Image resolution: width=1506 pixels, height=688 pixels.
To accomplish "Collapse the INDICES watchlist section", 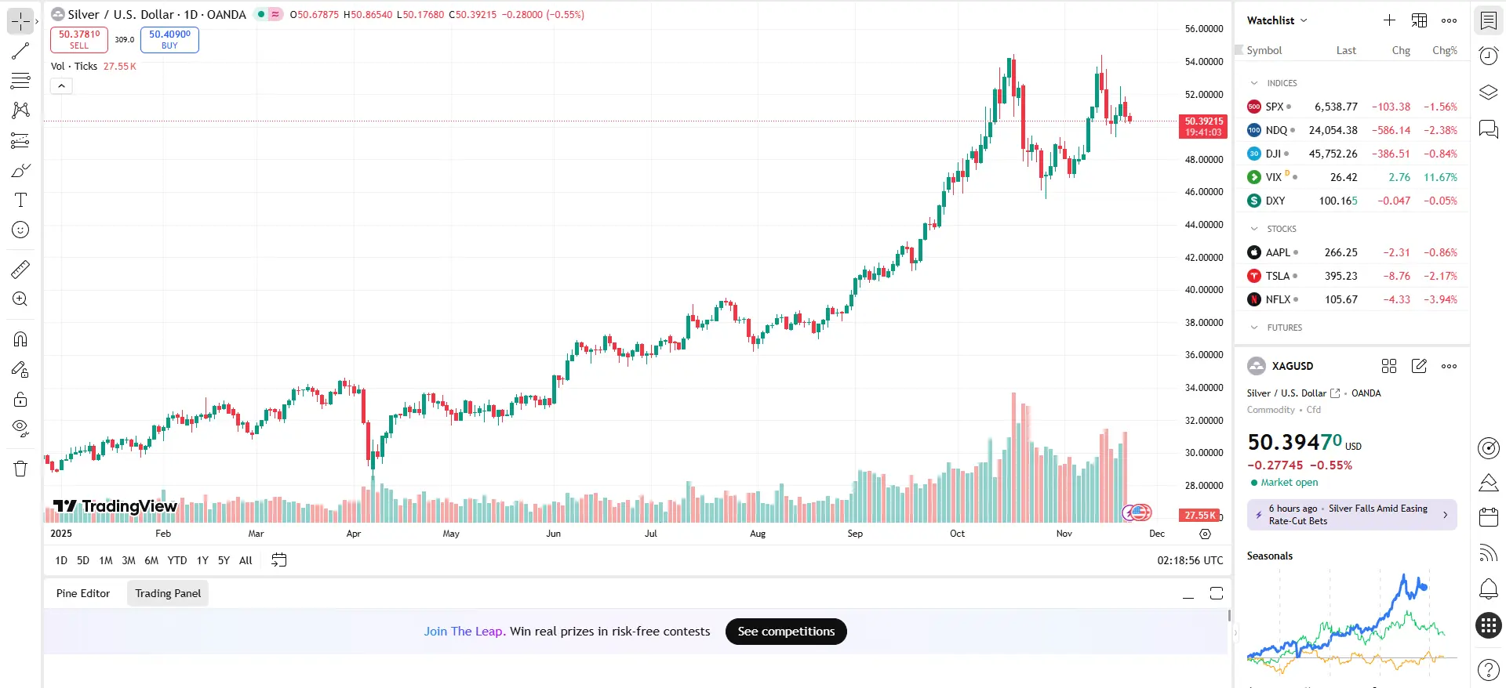I will point(1253,83).
